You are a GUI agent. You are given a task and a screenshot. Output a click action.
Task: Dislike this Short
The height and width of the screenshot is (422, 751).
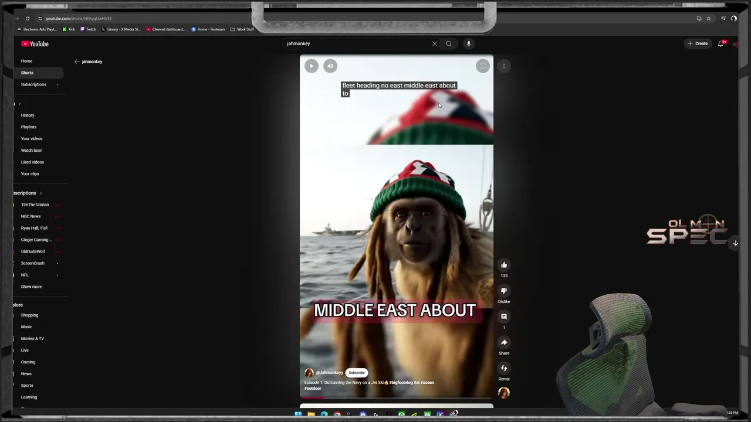[504, 291]
